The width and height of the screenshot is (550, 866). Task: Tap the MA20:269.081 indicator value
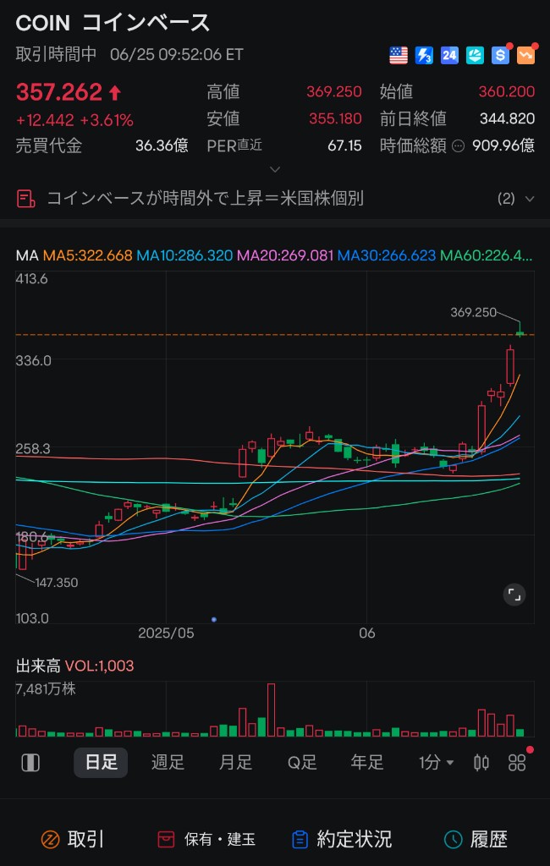point(285,255)
